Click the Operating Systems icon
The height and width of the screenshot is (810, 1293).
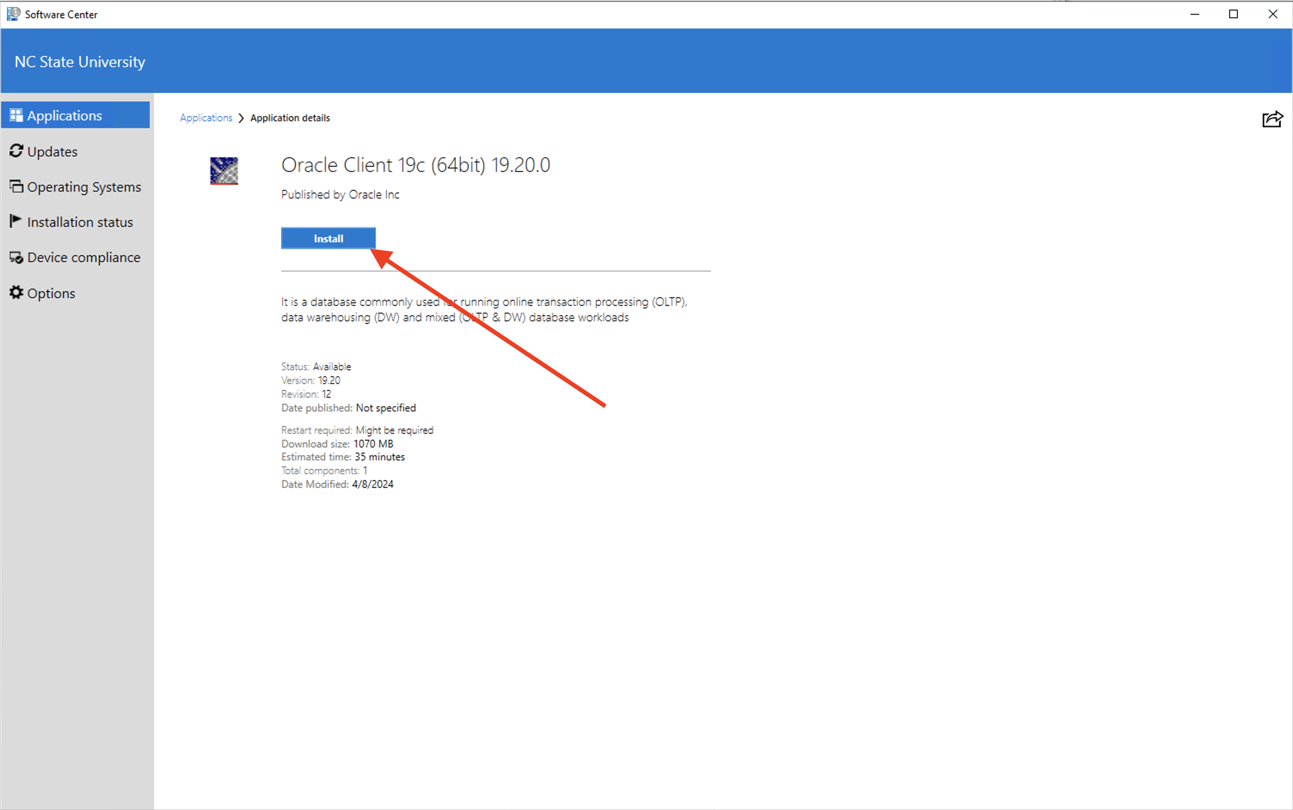click(x=16, y=186)
